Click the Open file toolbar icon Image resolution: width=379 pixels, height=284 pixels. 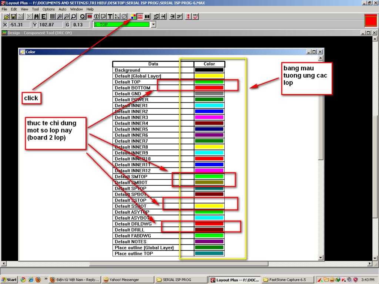[7, 16]
